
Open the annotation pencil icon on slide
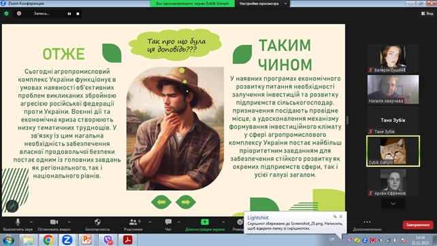click(12, 206)
